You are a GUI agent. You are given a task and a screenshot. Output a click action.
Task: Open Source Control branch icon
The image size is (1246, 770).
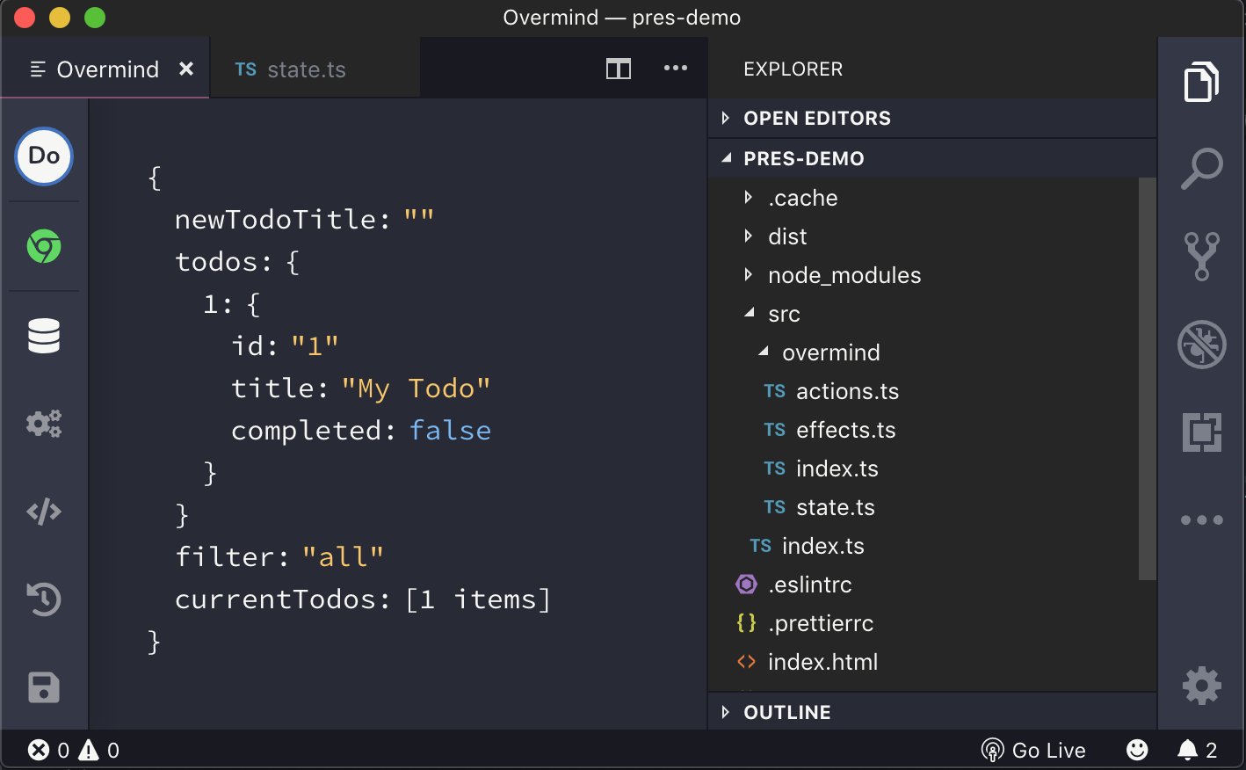point(1201,256)
